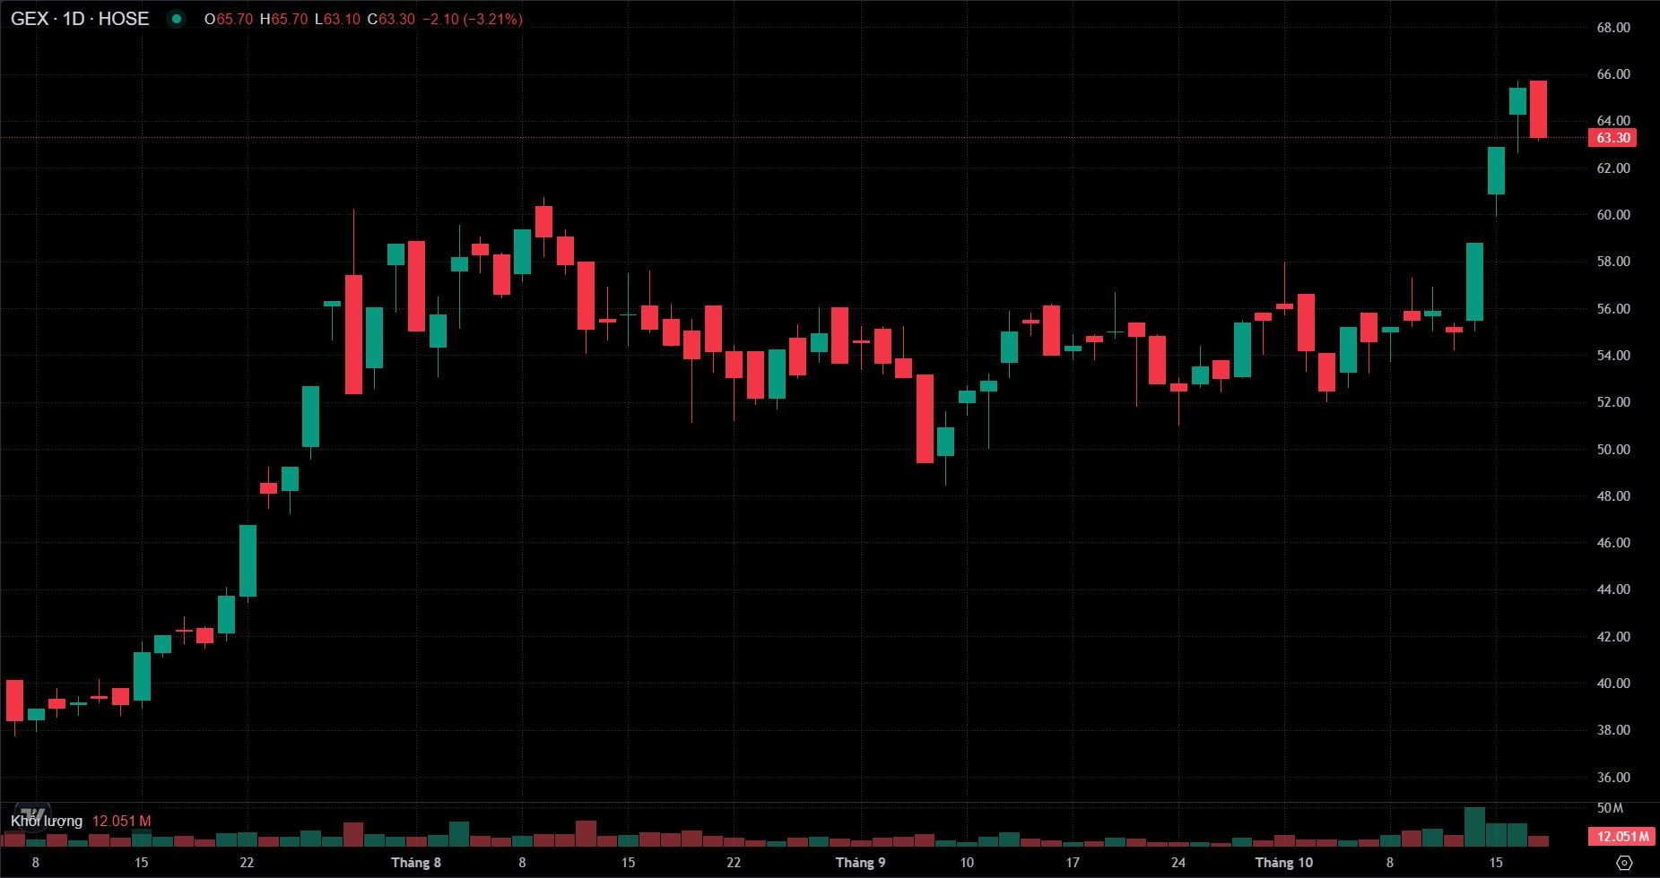Click the 50.00 price axis label
This screenshot has width=1660, height=878.
click(x=1612, y=450)
